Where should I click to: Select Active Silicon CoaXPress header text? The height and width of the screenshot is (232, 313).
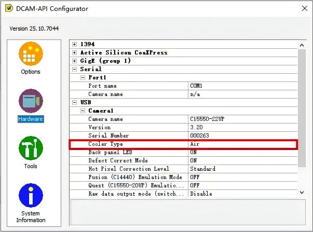coord(124,53)
